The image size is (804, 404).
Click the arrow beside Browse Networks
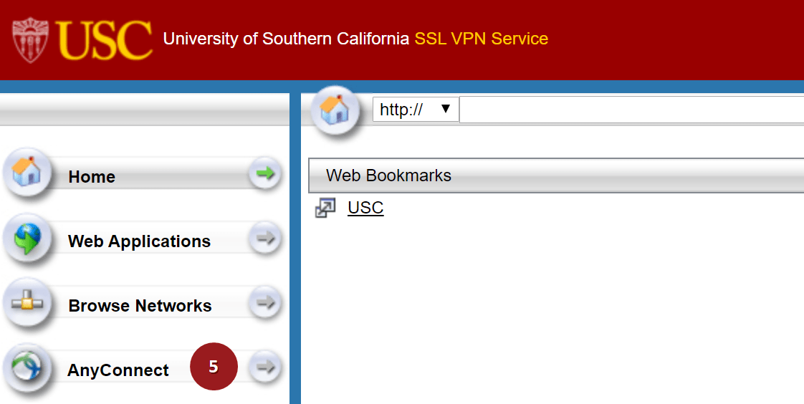coord(266,303)
